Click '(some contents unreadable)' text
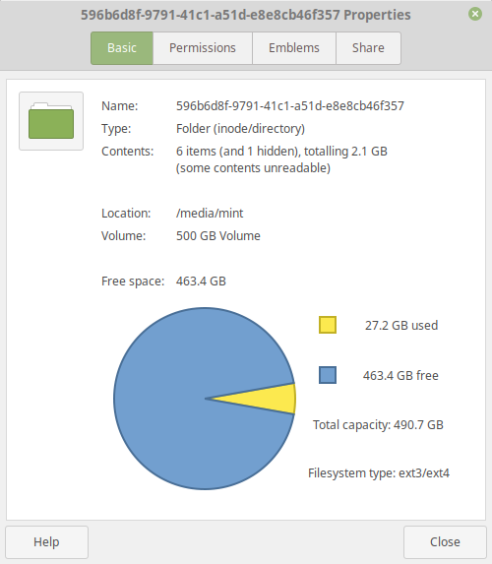 [x=253, y=168]
